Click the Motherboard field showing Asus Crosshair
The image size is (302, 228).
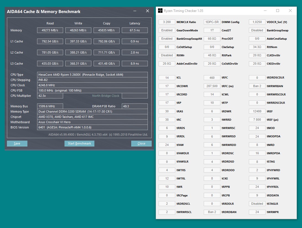point(92,122)
